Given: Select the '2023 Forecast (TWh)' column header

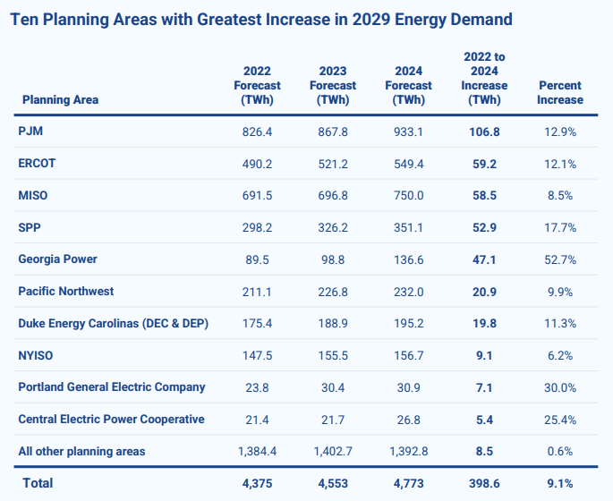Looking at the screenshot, I should 333,85.
